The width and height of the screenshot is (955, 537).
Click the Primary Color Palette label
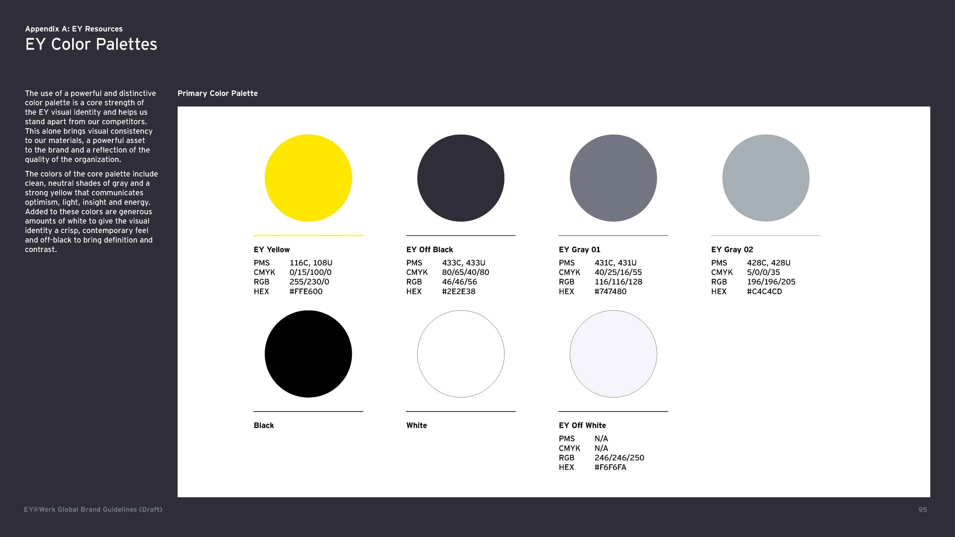[217, 93]
